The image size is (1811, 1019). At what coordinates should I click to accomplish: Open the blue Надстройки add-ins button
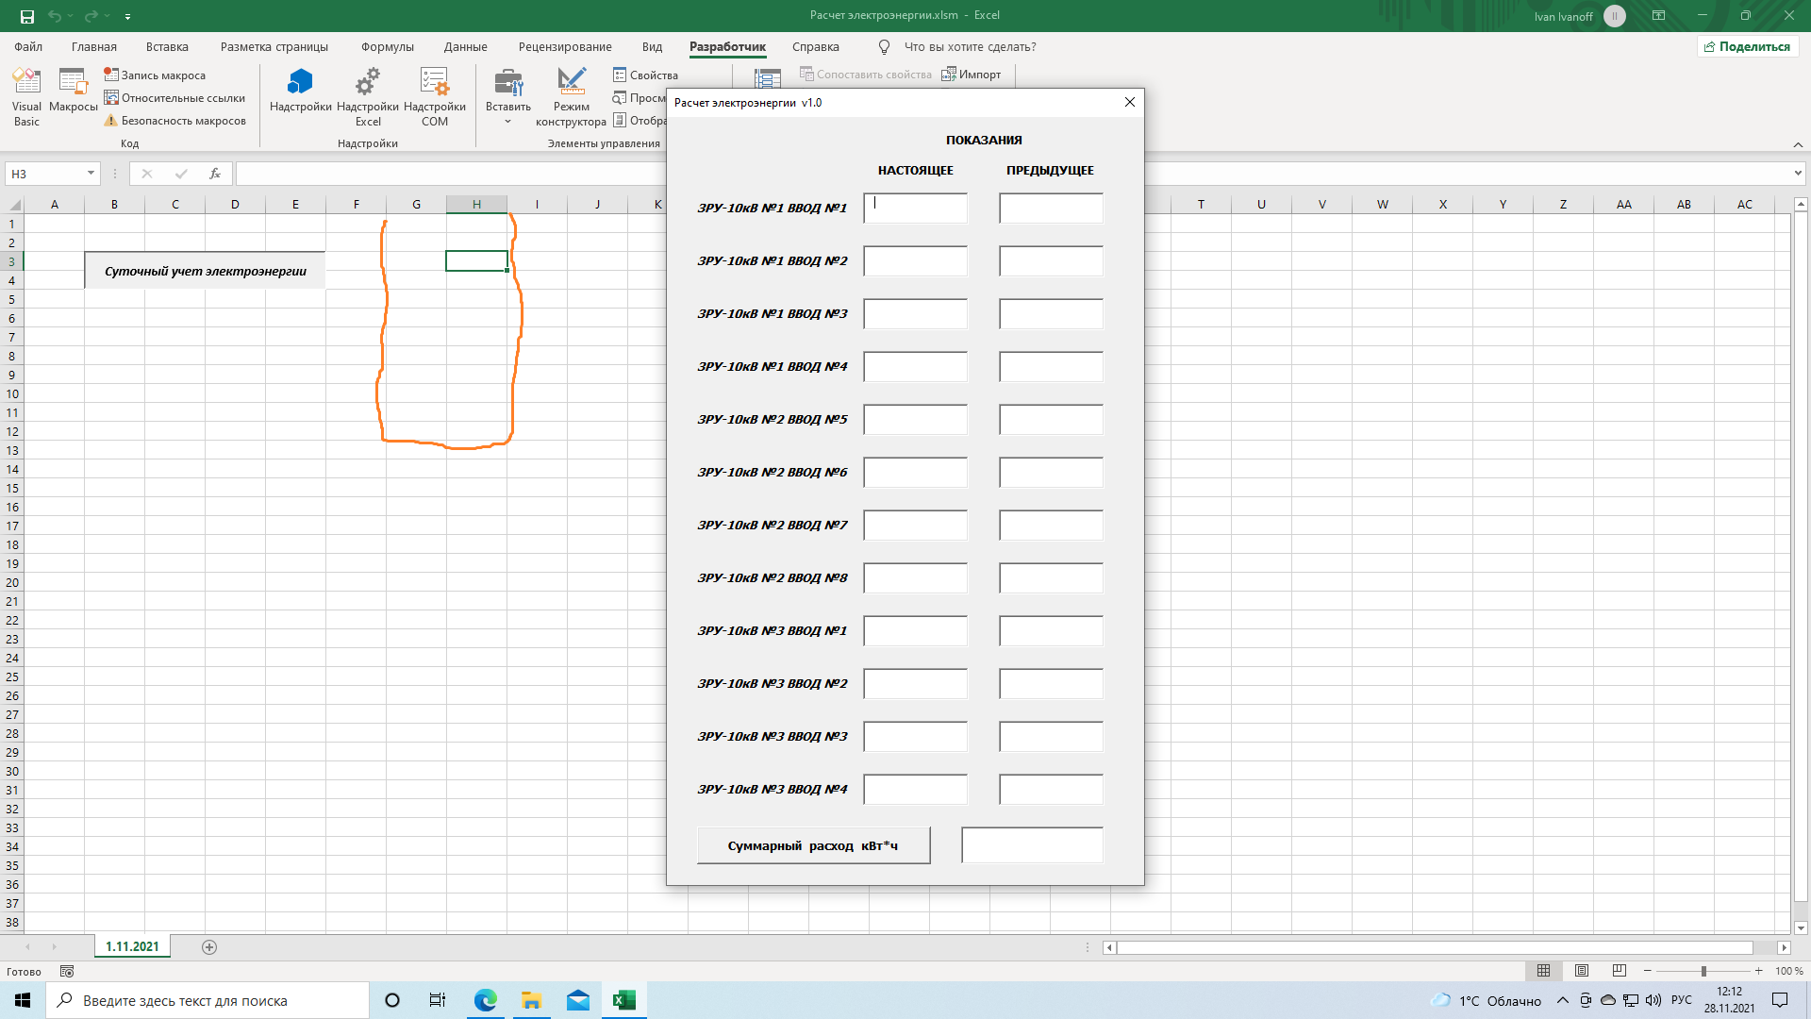300,91
